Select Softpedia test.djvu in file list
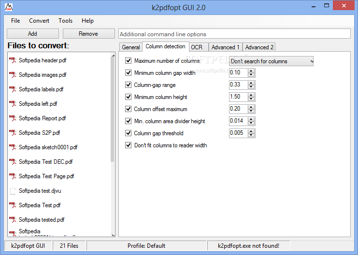358x255 pixels. tap(40, 191)
